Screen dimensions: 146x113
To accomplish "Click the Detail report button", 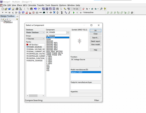I will [x=95, y=41].
